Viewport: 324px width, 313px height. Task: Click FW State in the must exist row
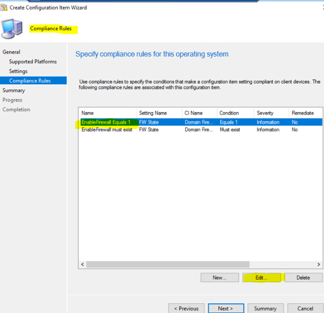(x=149, y=129)
